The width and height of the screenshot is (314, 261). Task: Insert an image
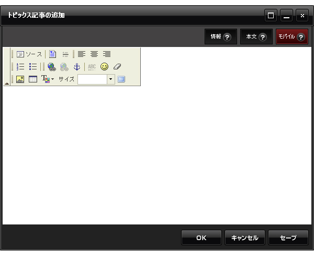[x=20, y=79]
